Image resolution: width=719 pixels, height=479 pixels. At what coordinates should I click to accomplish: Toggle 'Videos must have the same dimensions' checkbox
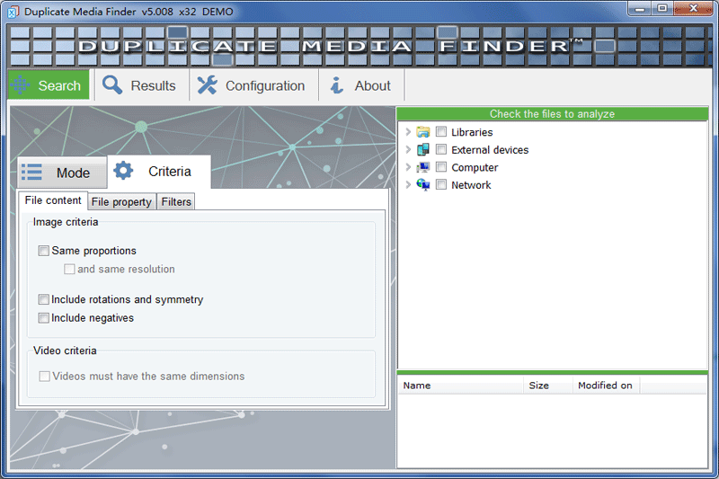44,377
